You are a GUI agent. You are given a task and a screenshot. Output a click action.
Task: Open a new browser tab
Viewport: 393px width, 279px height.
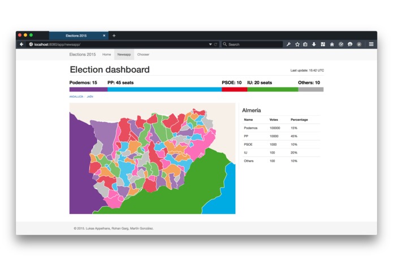coord(114,36)
